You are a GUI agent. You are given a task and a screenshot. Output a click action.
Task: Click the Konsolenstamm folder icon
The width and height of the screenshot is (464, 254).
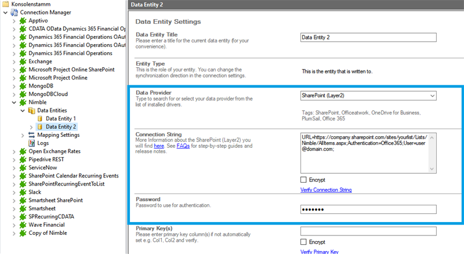coord(5,4)
